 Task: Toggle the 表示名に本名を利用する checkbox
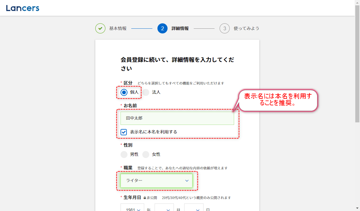coord(124,132)
